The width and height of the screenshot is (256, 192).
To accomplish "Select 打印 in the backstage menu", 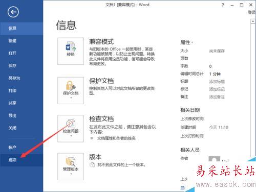I will coord(22,90).
